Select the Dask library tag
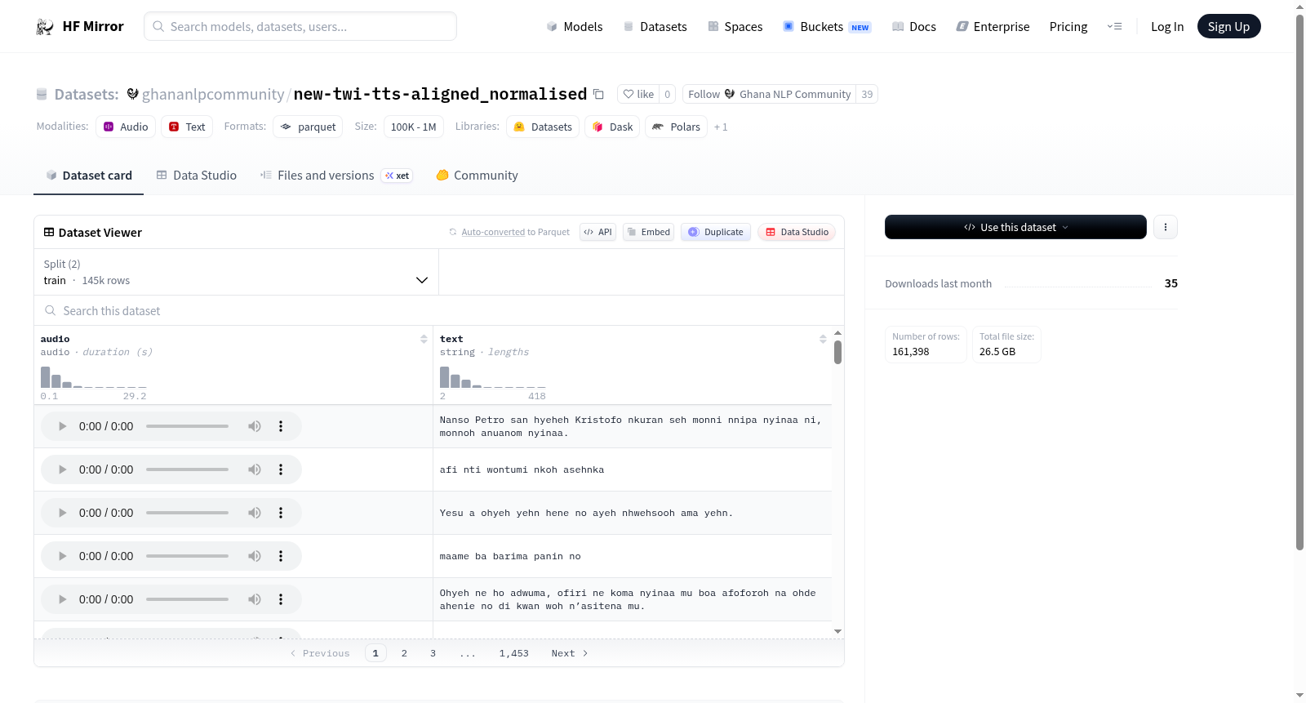This screenshot has height=703, width=1306. (612, 127)
